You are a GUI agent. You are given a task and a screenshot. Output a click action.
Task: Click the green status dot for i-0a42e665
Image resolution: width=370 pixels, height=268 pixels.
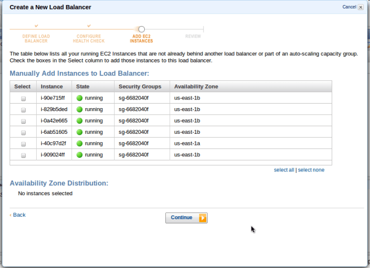coord(79,121)
